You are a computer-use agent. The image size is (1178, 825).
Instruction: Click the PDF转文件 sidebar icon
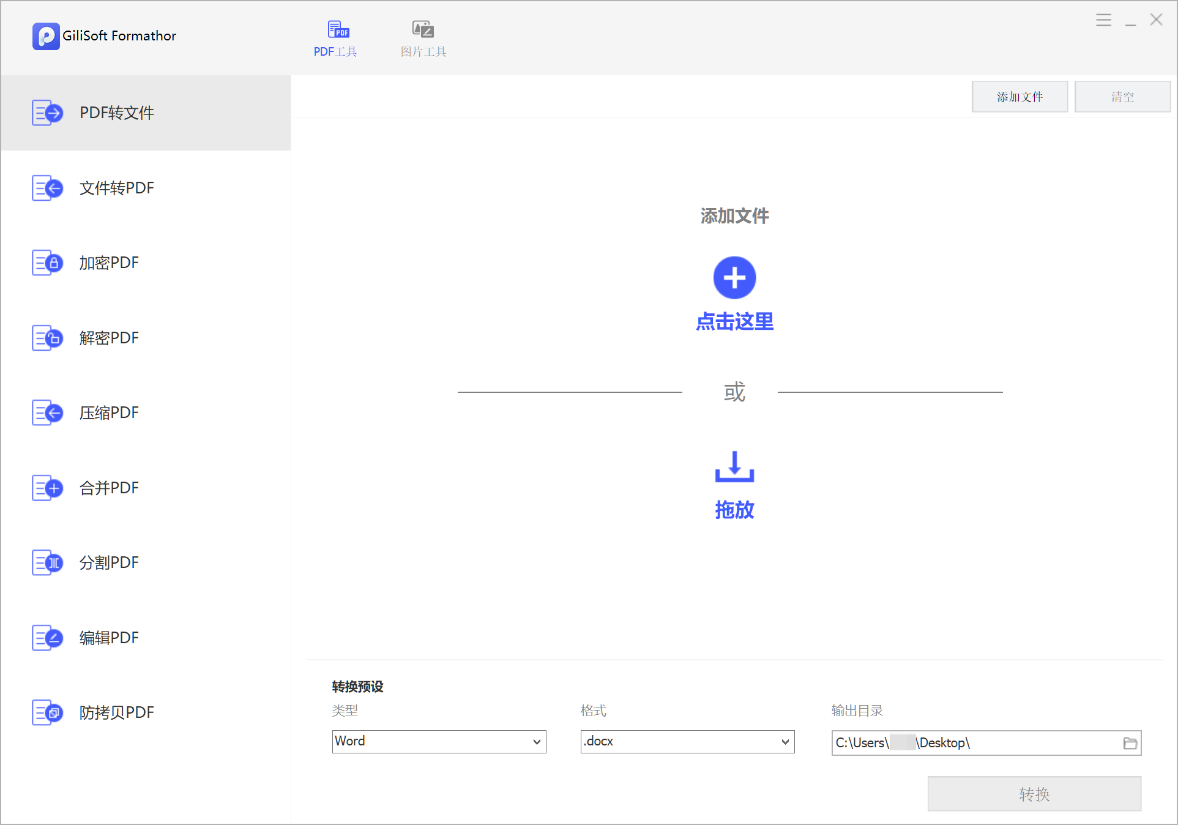[x=47, y=113]
